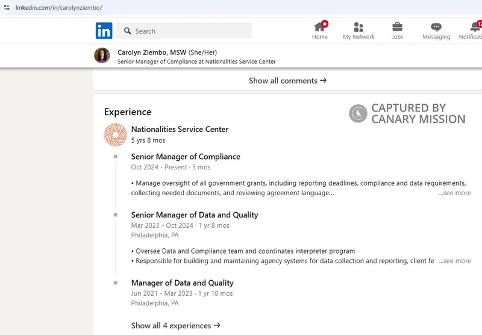Click the LinkedIn logo icon
482x335 pixels.
(104, 31)
